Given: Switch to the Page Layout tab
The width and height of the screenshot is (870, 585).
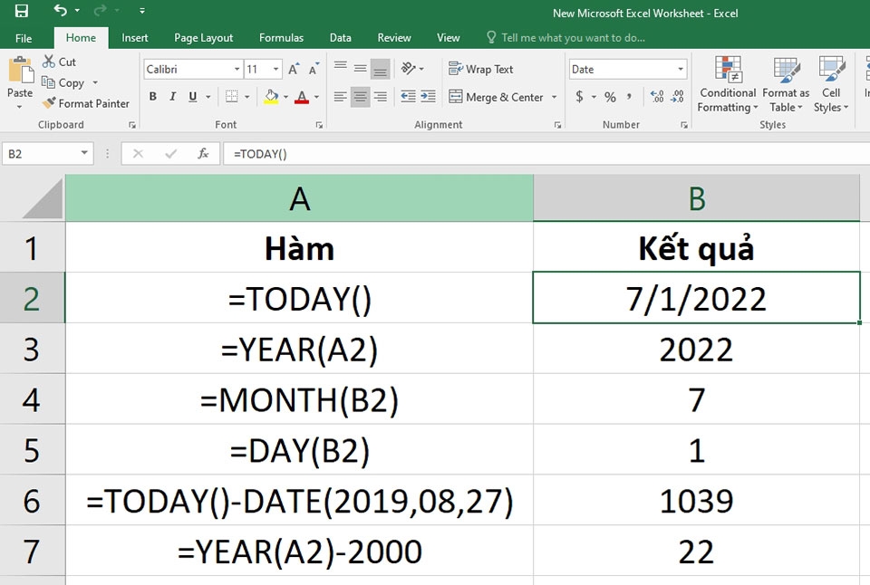Looking at the screenshot, I should point(203,38).
